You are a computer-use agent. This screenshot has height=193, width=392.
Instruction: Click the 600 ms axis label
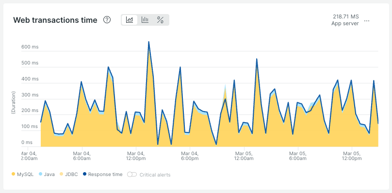pyautogui.click(x=30, y=47)
